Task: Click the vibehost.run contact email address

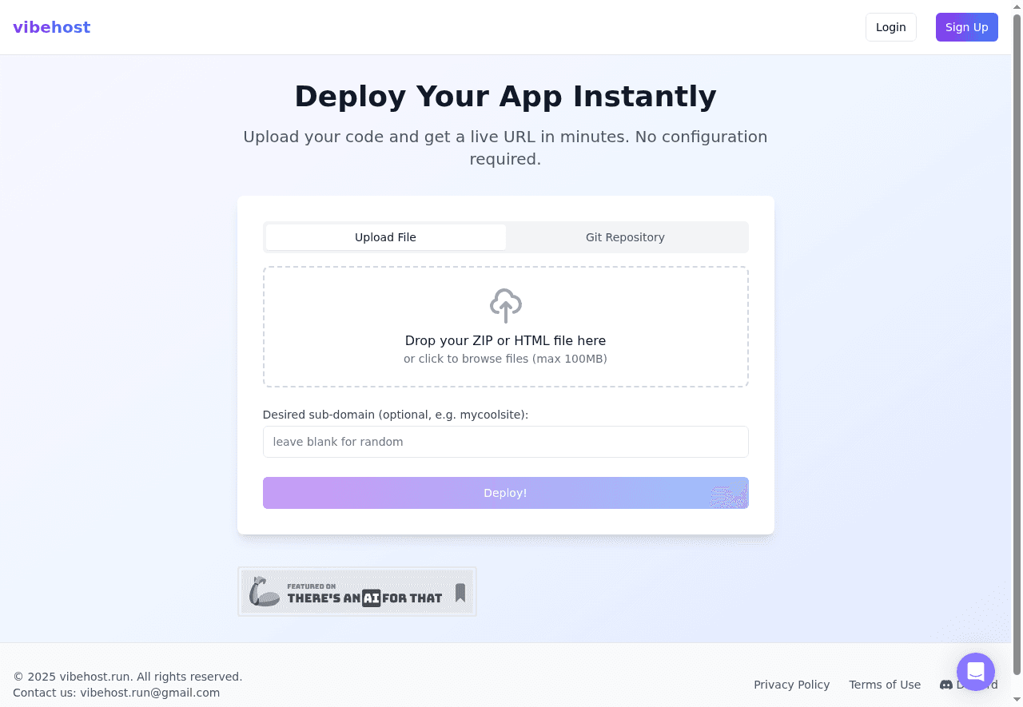Action: pyautogui.click(x=150, y=693)
